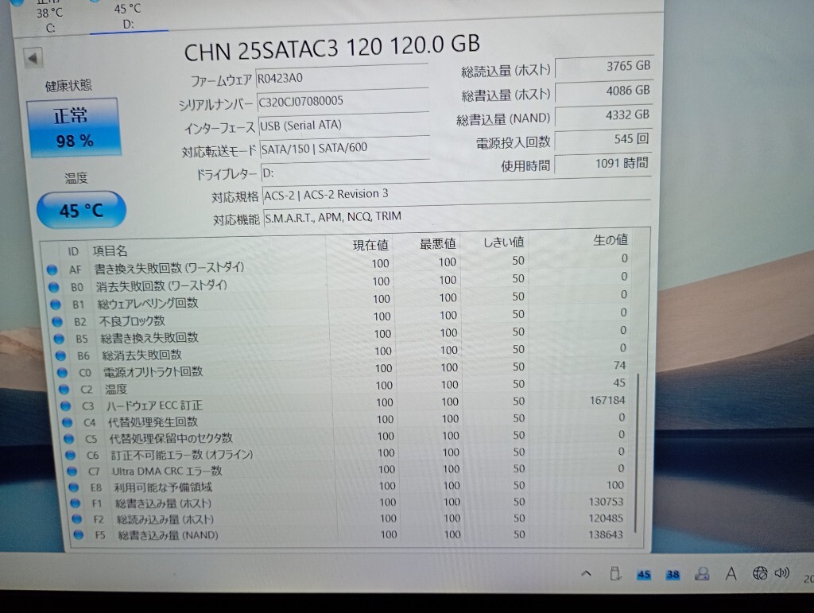Click the status dot for attribute B0
This screenshot has height=613, width=814.
click(53, 287)
